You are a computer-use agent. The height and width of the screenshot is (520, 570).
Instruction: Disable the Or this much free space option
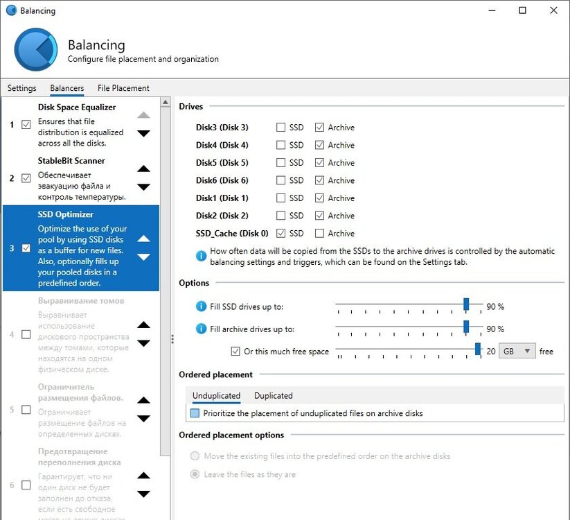tap(235, 352)
